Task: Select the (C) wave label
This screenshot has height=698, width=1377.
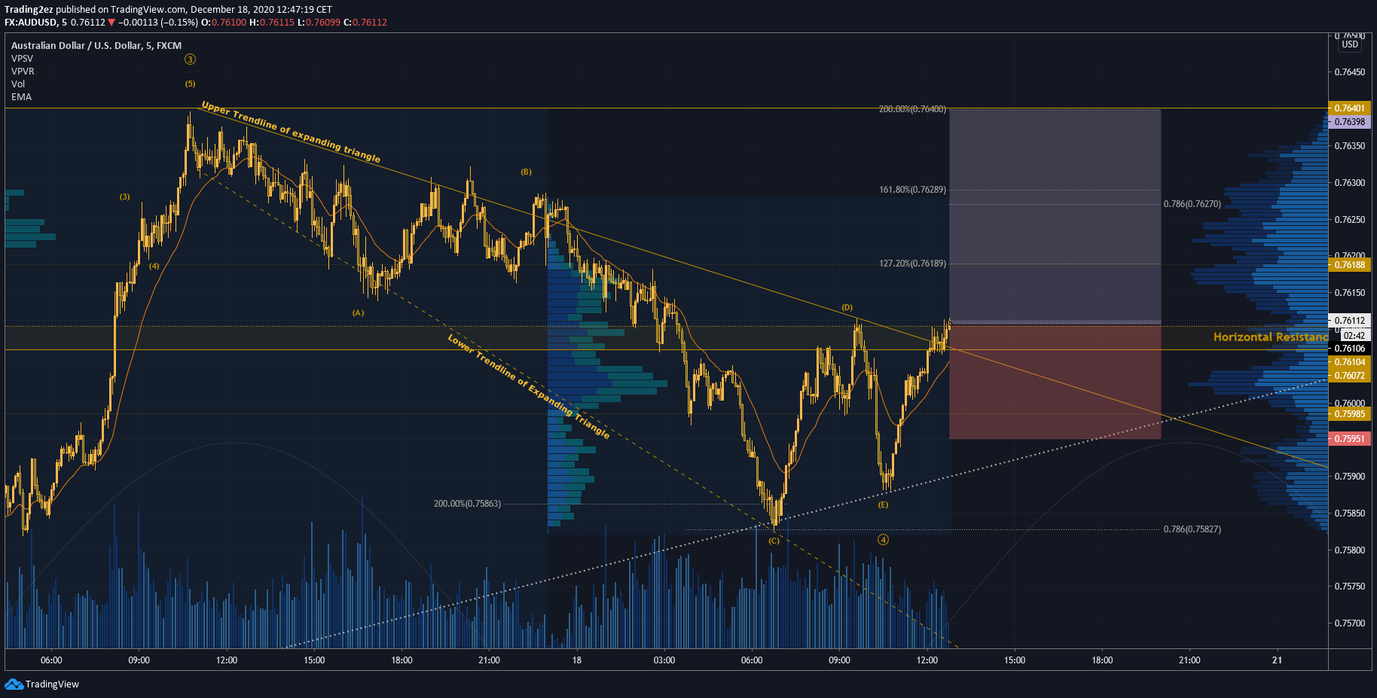Action: click(x=774, y=541)
